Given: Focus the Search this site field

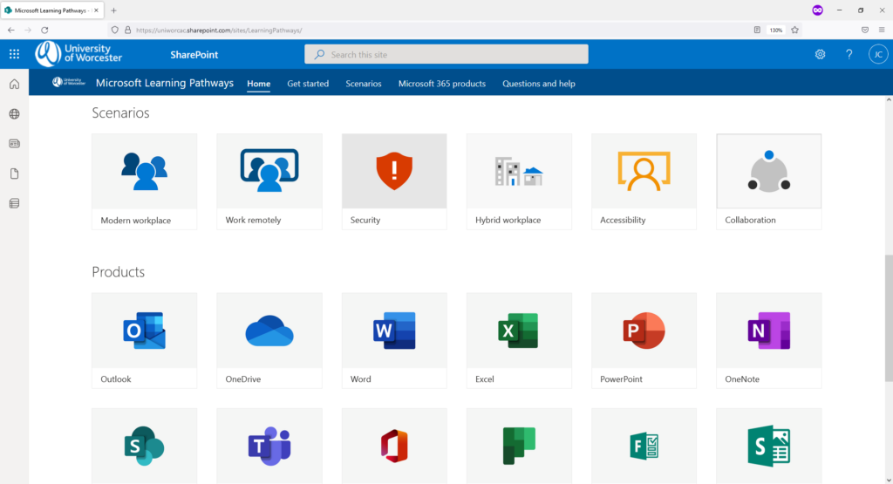Looking at the screenshot, I should pyautogui.click(x=446, y=54).
